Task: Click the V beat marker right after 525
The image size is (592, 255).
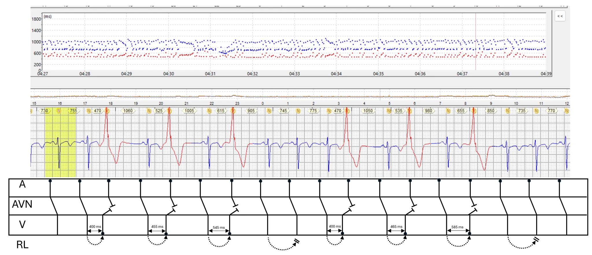Action: 169,111
